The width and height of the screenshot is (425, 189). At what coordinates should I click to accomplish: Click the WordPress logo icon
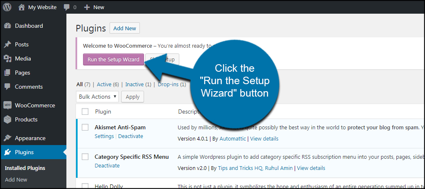[x=7, y=7]
